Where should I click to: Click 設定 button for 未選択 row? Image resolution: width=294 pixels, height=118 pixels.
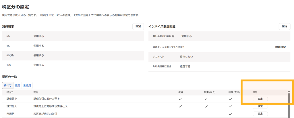point(260,114)
